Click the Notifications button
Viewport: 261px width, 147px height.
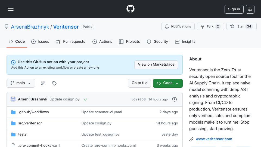coord(178,26)
